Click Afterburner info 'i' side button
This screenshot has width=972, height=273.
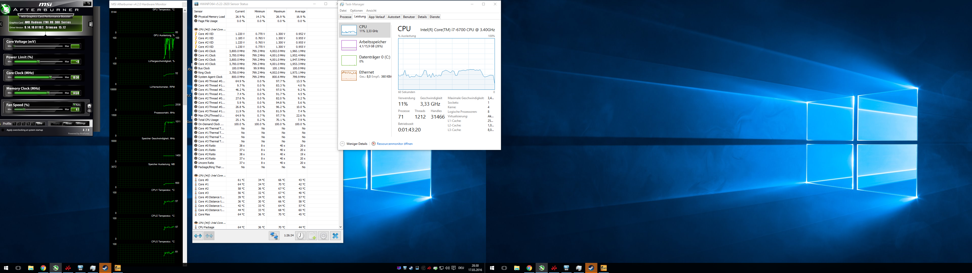click(x=91, y=24)
